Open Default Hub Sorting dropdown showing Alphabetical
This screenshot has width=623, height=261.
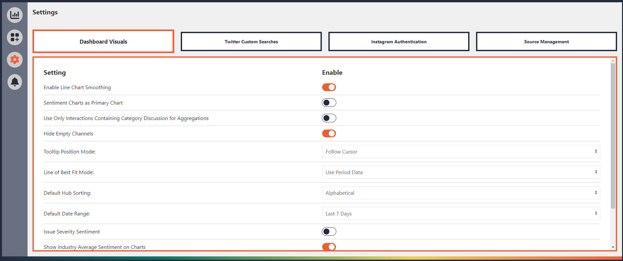(x=461, y=193)
